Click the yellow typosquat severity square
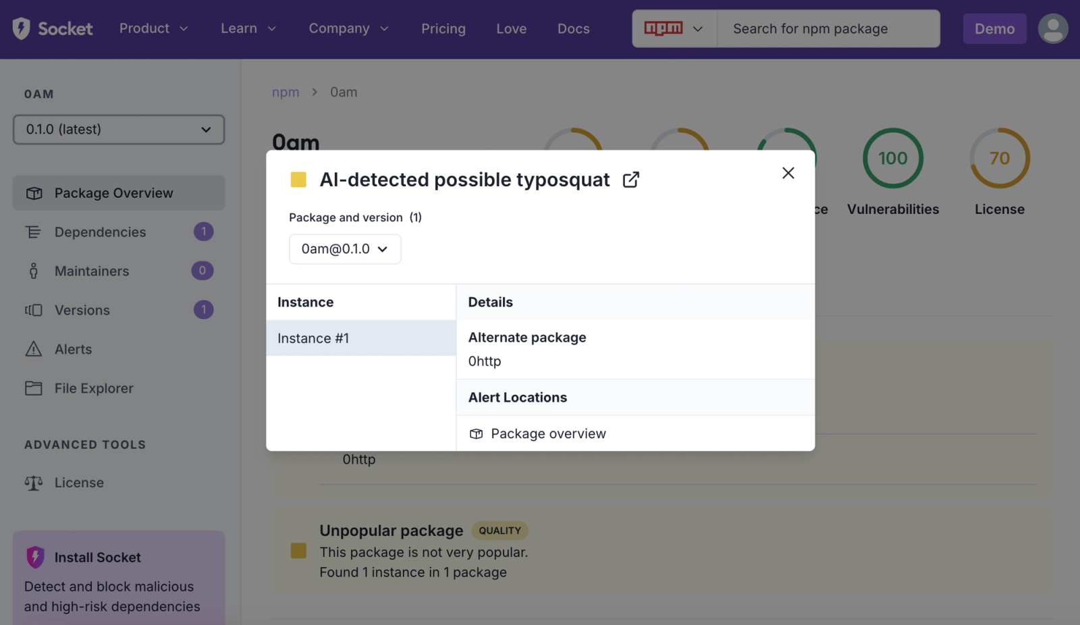This screenshot has width=1080, height=625. click(298, 180)
